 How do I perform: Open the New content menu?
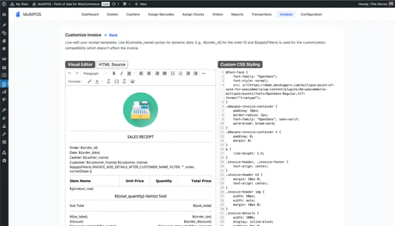tap(140, 4)
